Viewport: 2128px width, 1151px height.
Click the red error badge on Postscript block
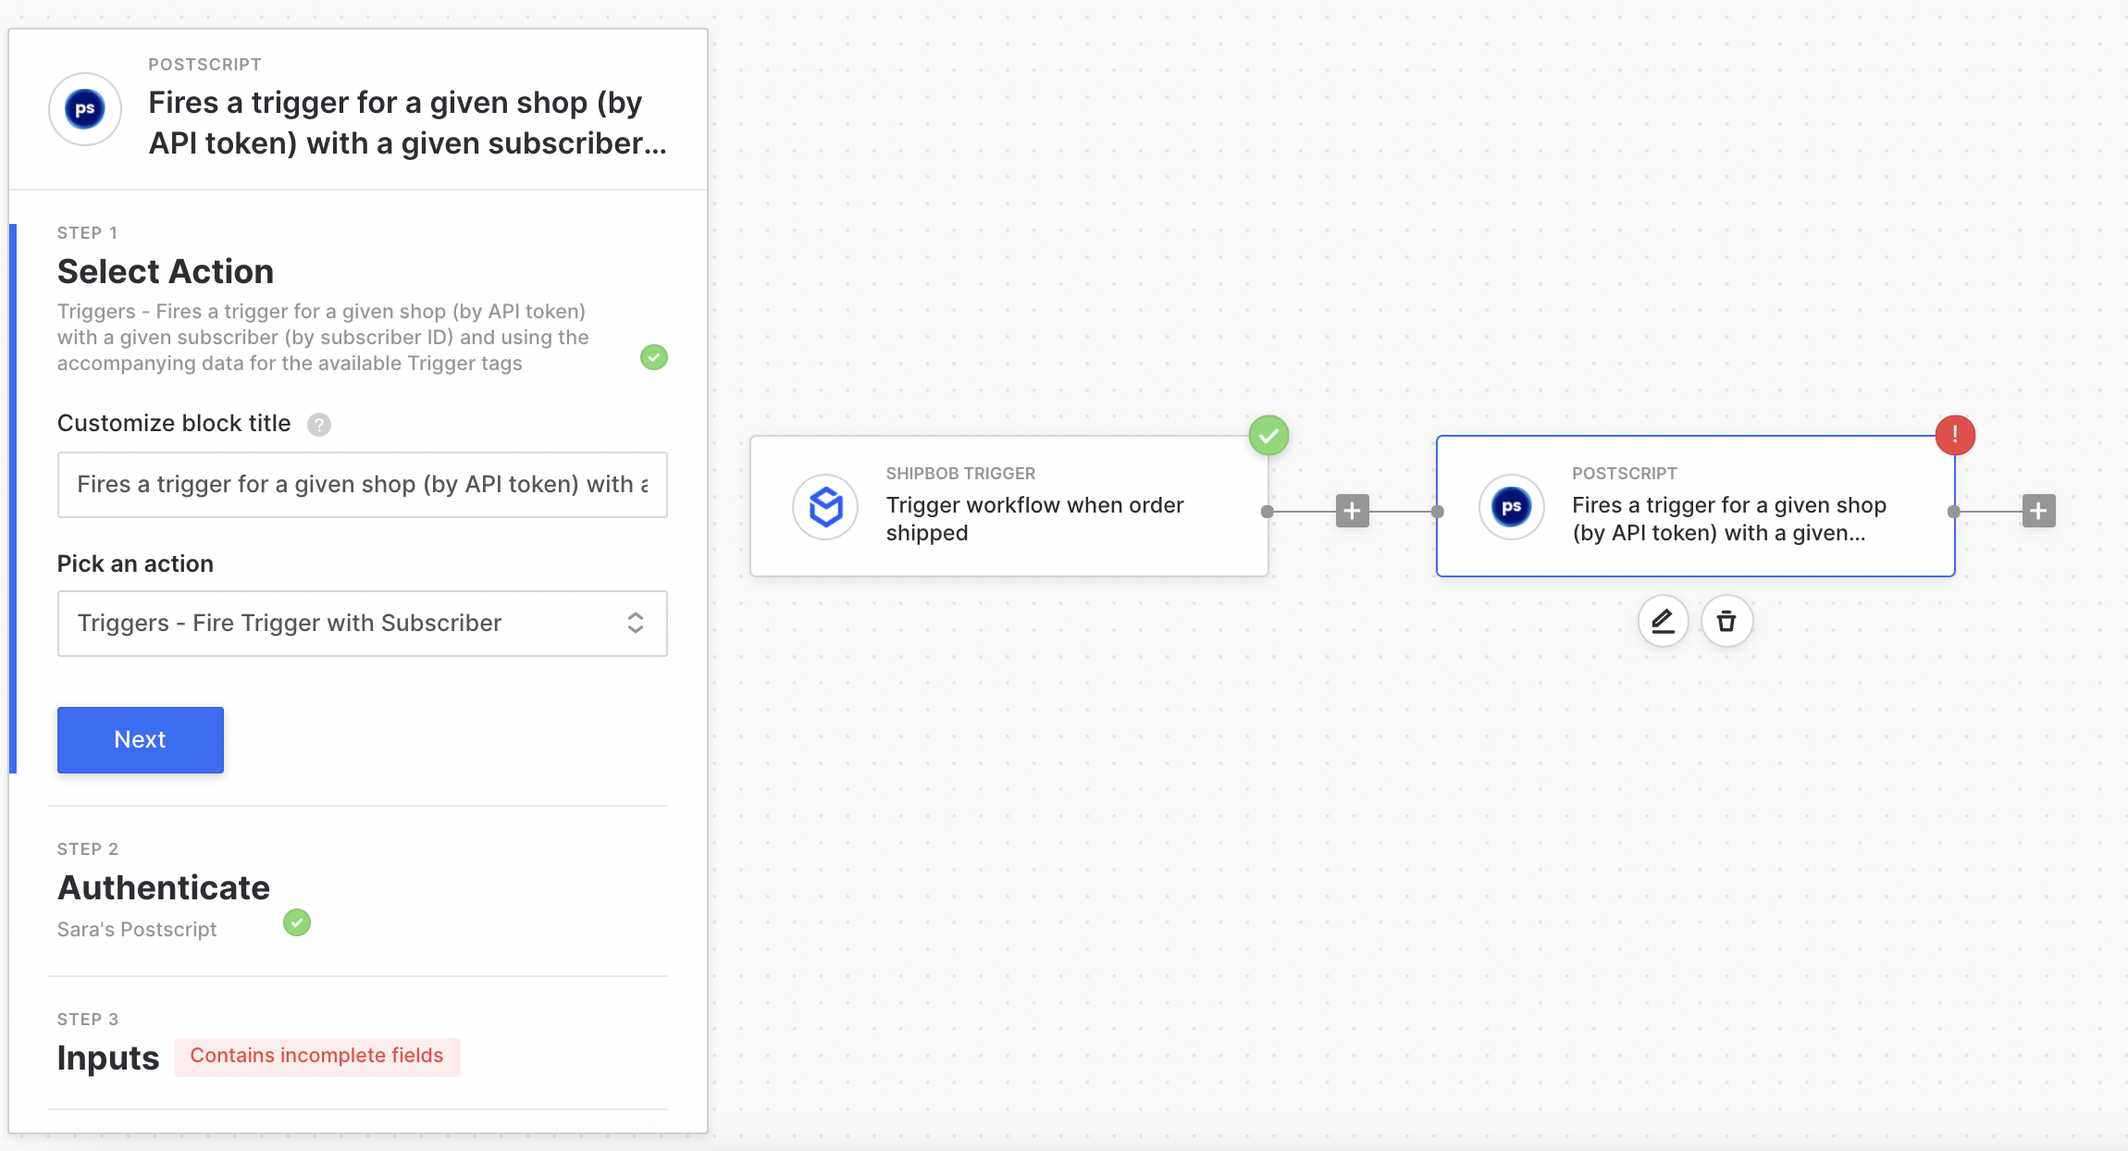pyautogui.click(x=1955, y=435)
